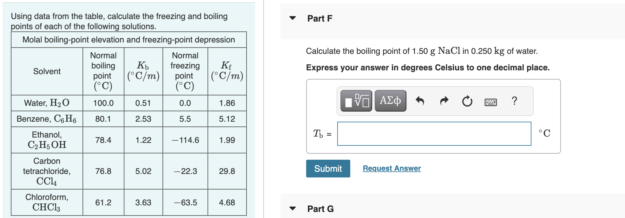Screen dimensions: 625x218
Task: Submit the boiling point answer
Action: point(328,168)
